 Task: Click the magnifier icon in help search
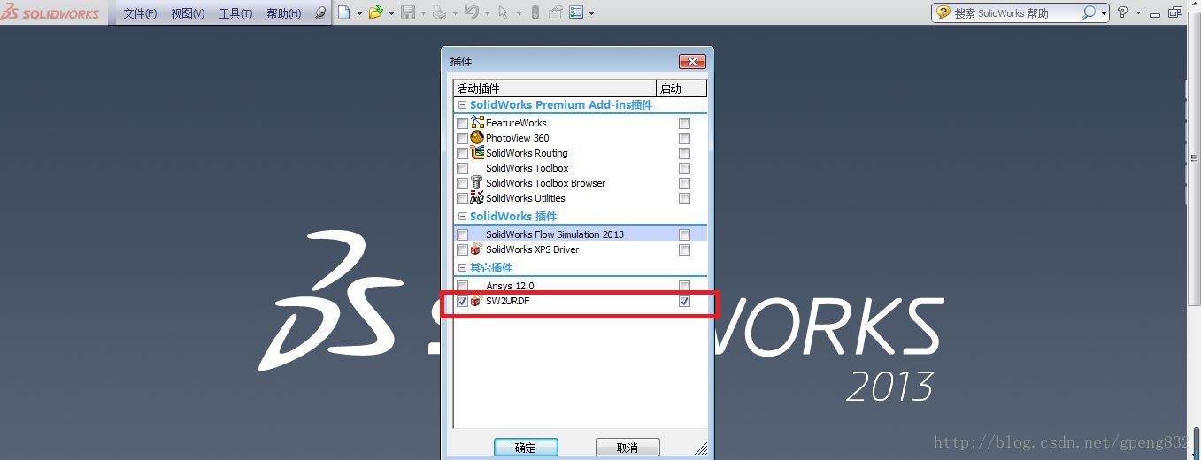[1089, 12]
